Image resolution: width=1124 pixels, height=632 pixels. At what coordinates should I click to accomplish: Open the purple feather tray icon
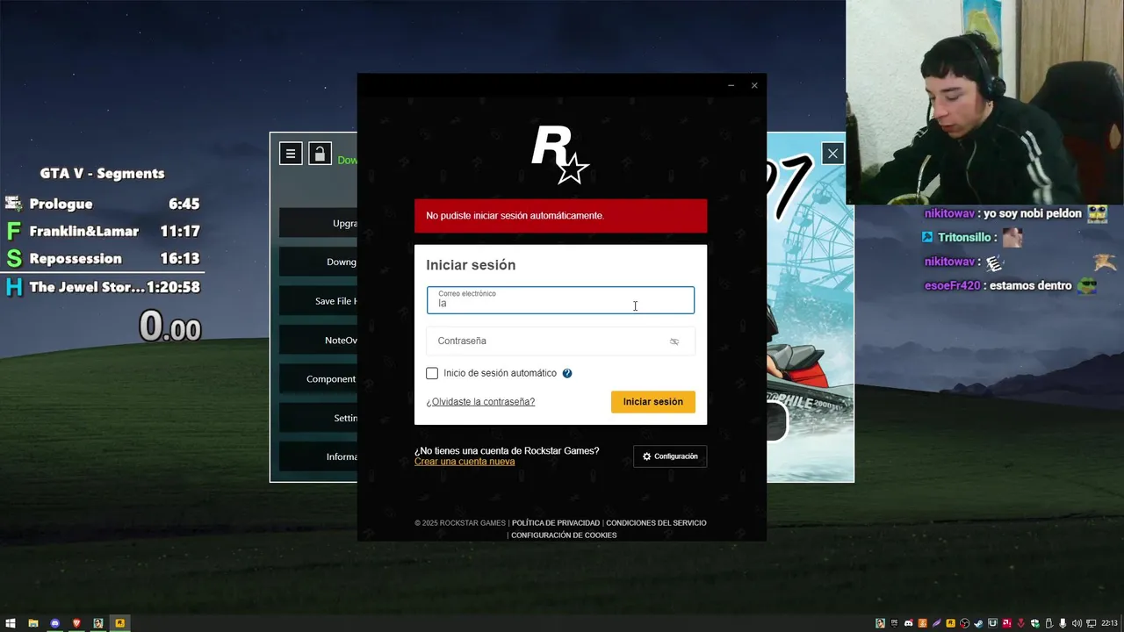pos(936,623)
